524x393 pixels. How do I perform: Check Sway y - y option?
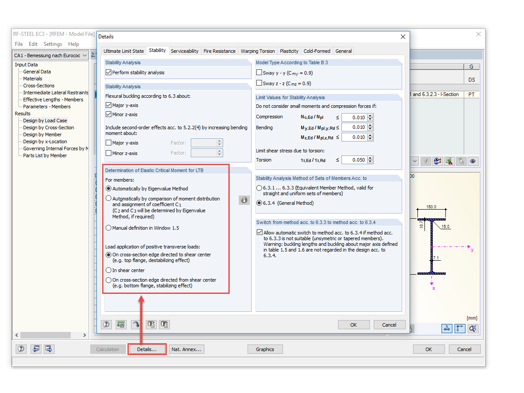point(259,73)
